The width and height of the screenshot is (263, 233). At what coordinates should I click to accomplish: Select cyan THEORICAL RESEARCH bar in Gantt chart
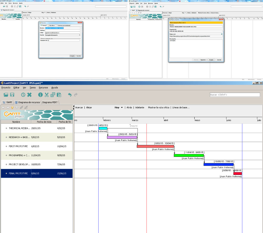(x=103, y=128)
